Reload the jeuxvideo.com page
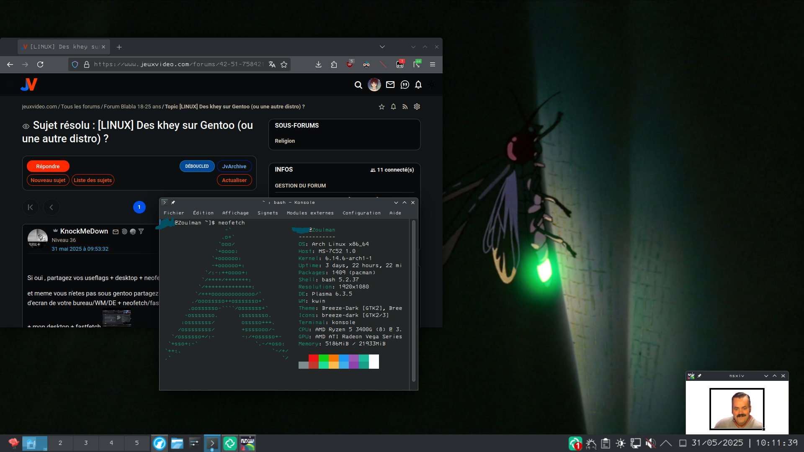 tap(40, 64)
